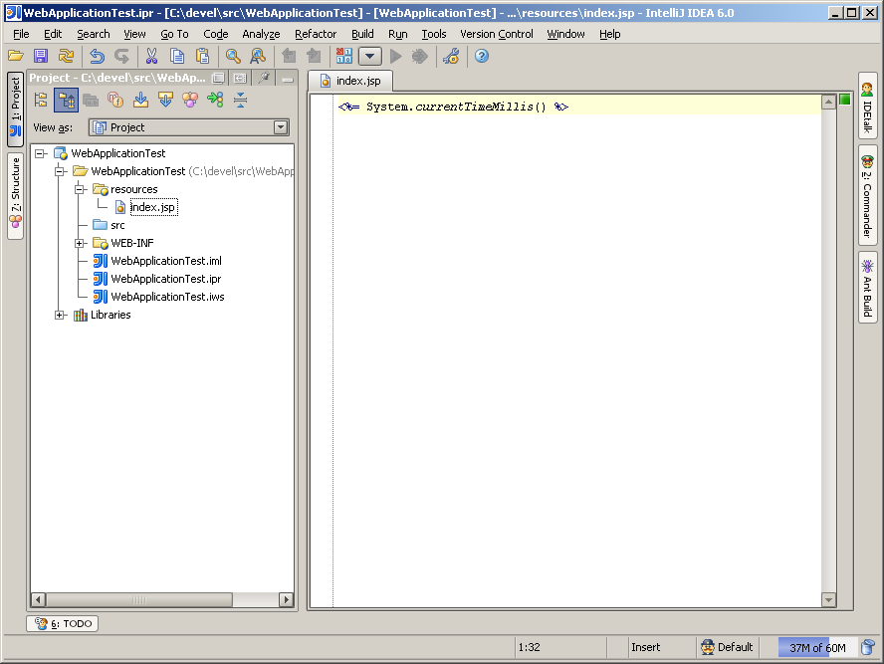Hide the Project tool window
The height and width of the screenshot is (664, 884).
288,79
